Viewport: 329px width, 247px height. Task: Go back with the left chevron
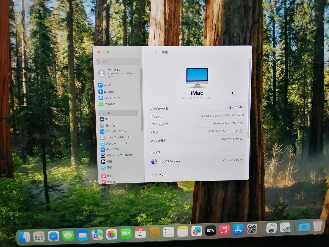click(148, 52)
